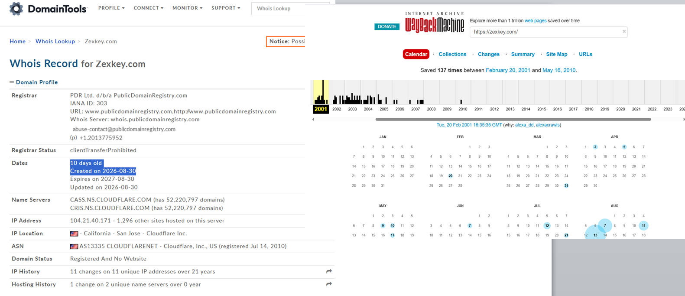Click the Notice box in DomainTools

286,41
